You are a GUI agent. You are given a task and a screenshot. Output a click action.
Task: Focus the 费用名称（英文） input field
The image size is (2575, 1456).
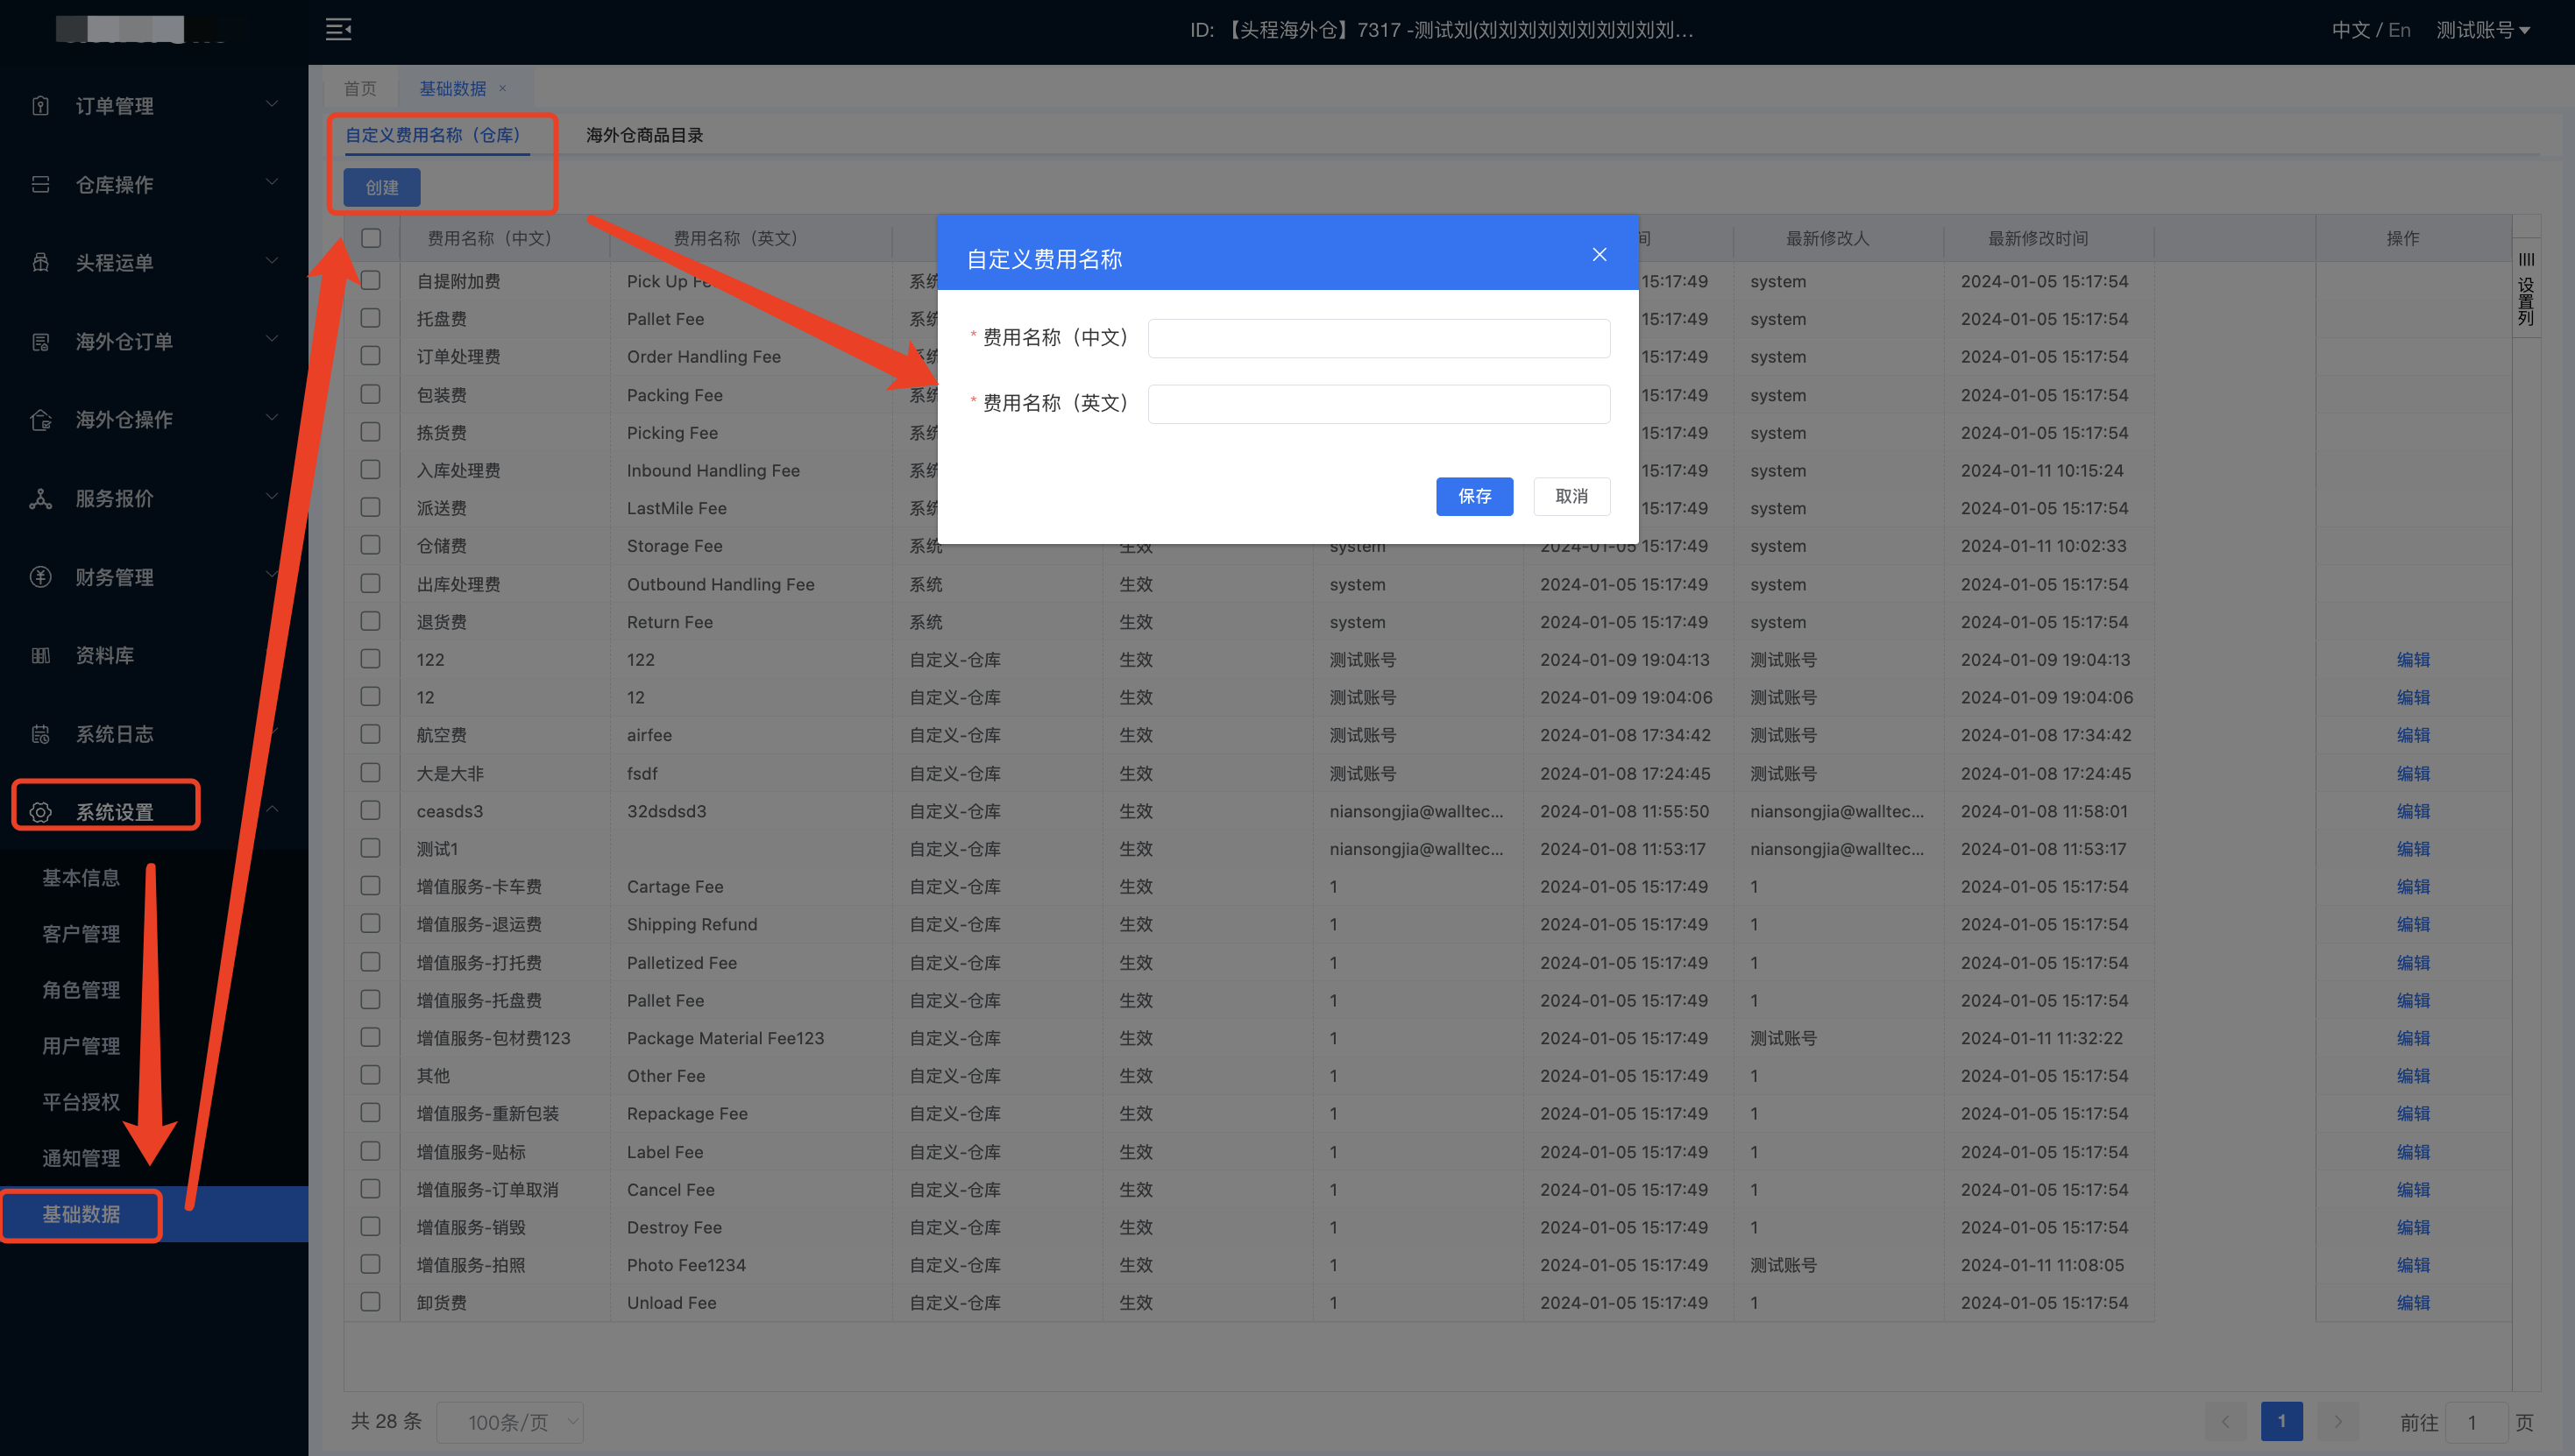pos(1379,404)
